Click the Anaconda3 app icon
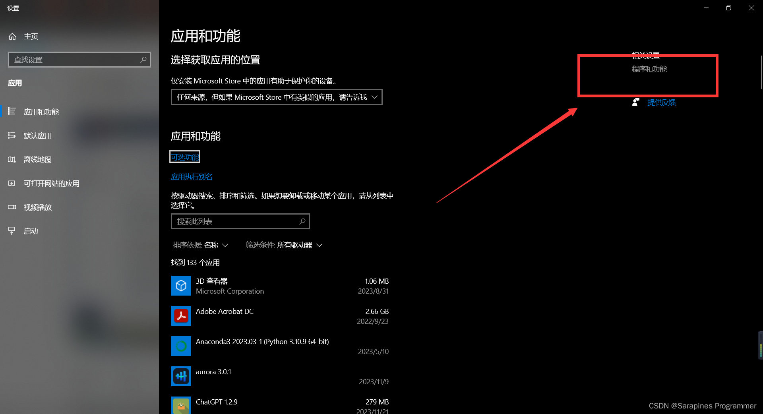 point(181,346)
